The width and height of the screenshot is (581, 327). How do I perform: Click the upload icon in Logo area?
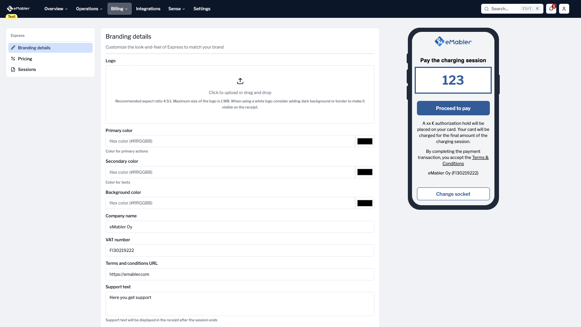(240, 81)
